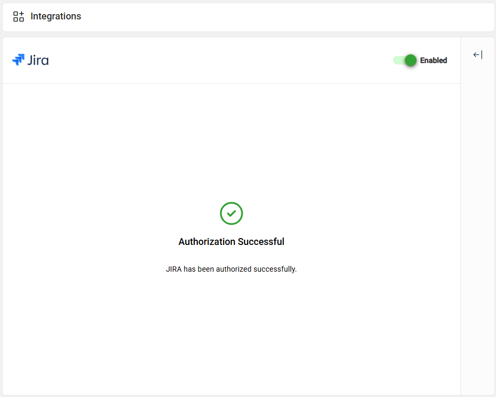Click the word JIRA in confirmation message

tap(174, 269)
